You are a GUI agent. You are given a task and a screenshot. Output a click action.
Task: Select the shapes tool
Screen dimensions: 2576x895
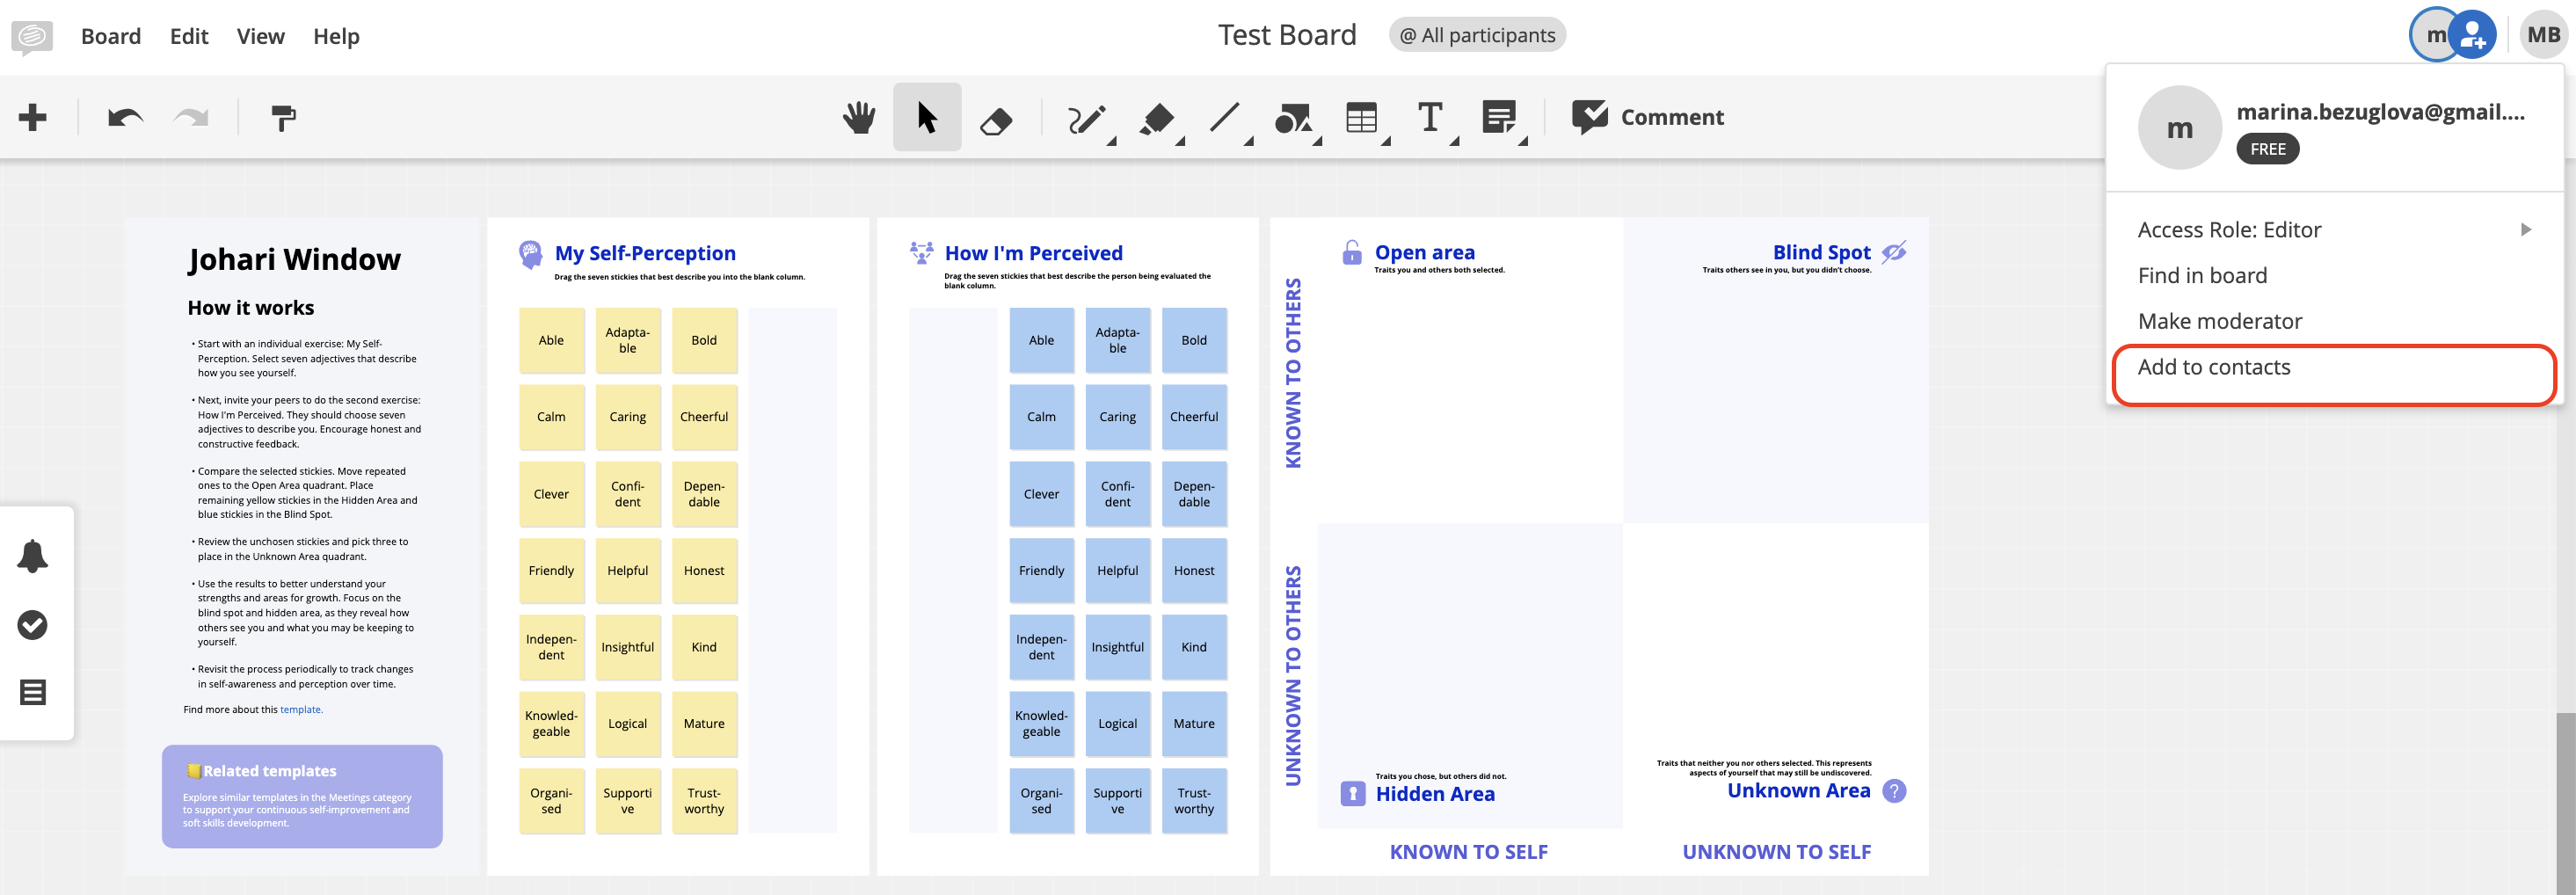[1292, 119]
